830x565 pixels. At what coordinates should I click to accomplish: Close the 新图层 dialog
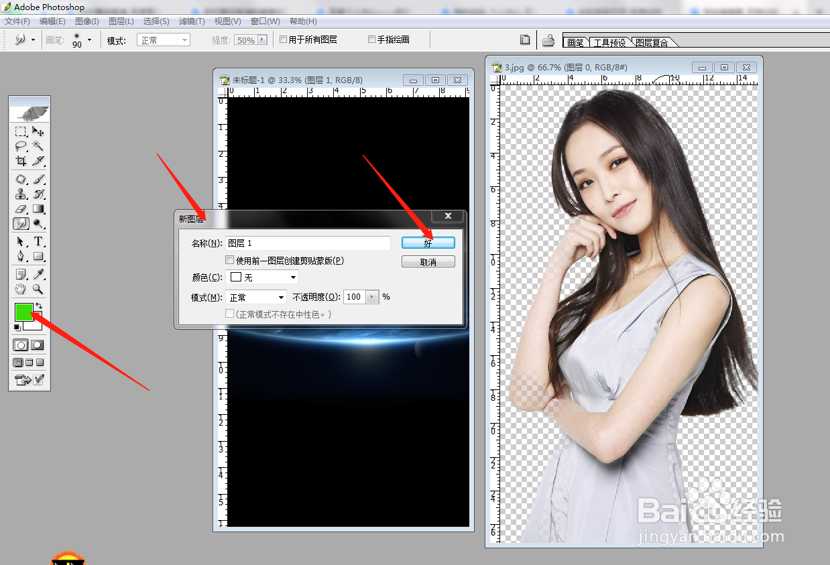pos(448,216)
